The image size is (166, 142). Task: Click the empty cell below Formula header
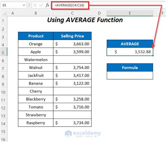[130, 75]
